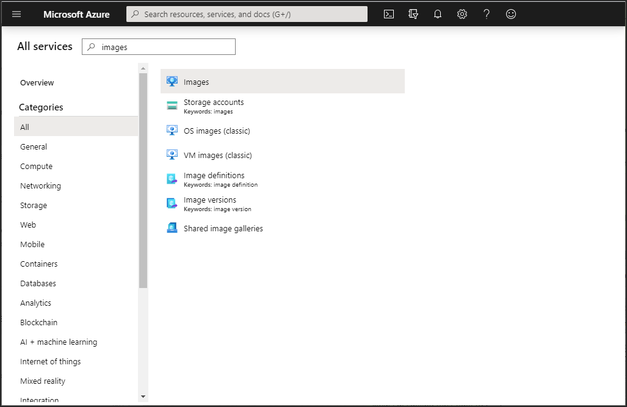Click the OS images (classic) icon
627x407 pixels.
(172, 131)
